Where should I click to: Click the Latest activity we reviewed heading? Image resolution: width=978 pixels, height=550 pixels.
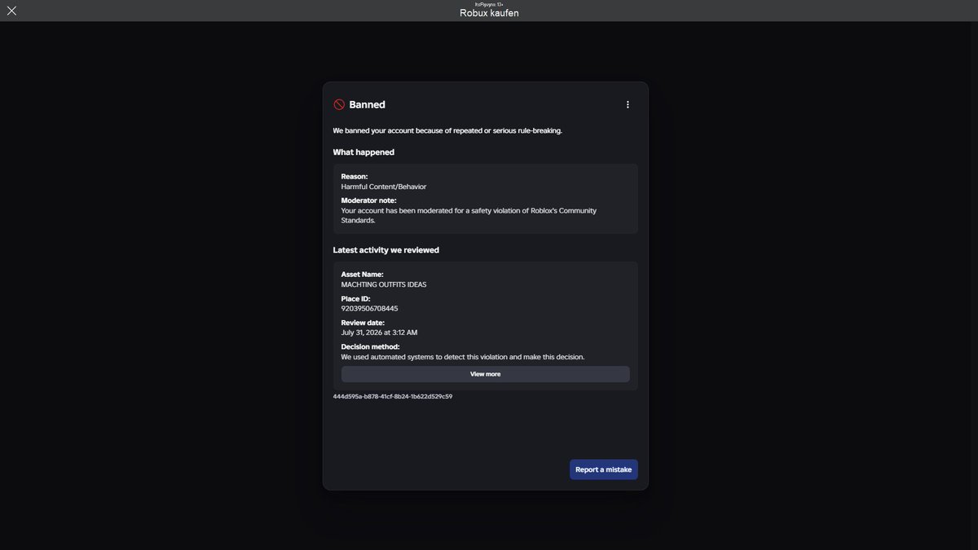tap(386, 250)
